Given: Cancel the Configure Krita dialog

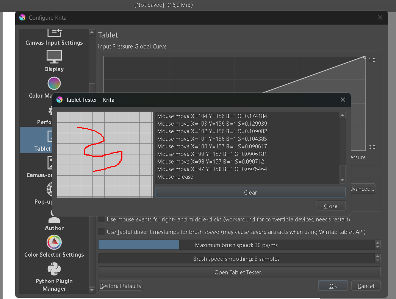Looking at the screenshot, I should pos(366,286).
